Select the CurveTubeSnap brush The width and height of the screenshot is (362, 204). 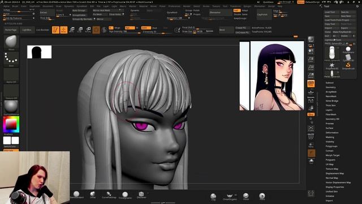click(x=109, y=195)
